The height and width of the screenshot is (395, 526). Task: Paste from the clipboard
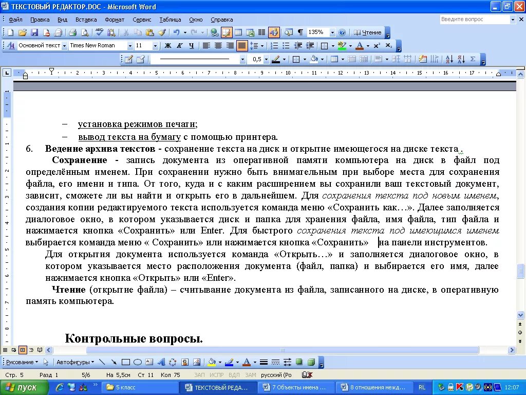150,32
